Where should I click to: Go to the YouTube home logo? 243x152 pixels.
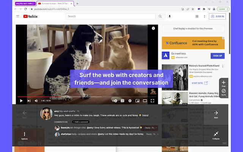point(30,16)
